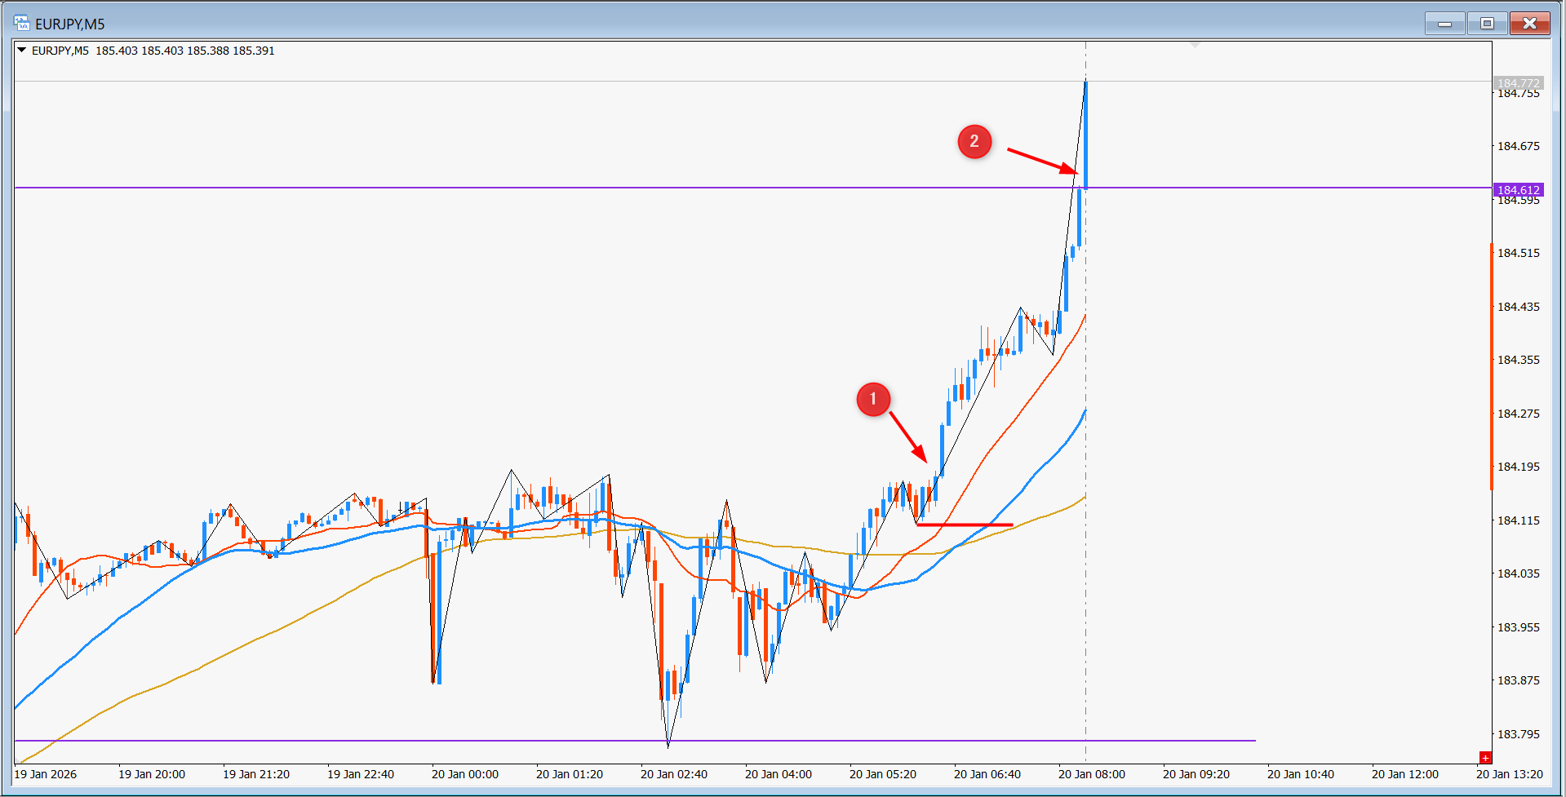
Task: Click the 184.035 price axis label
Action: (x=1519, y=573)
